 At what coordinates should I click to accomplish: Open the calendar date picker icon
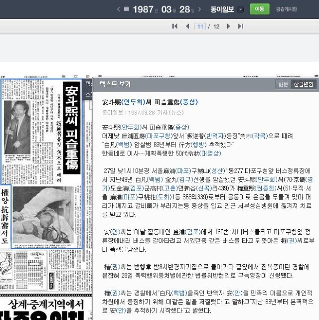coord(126,9)
